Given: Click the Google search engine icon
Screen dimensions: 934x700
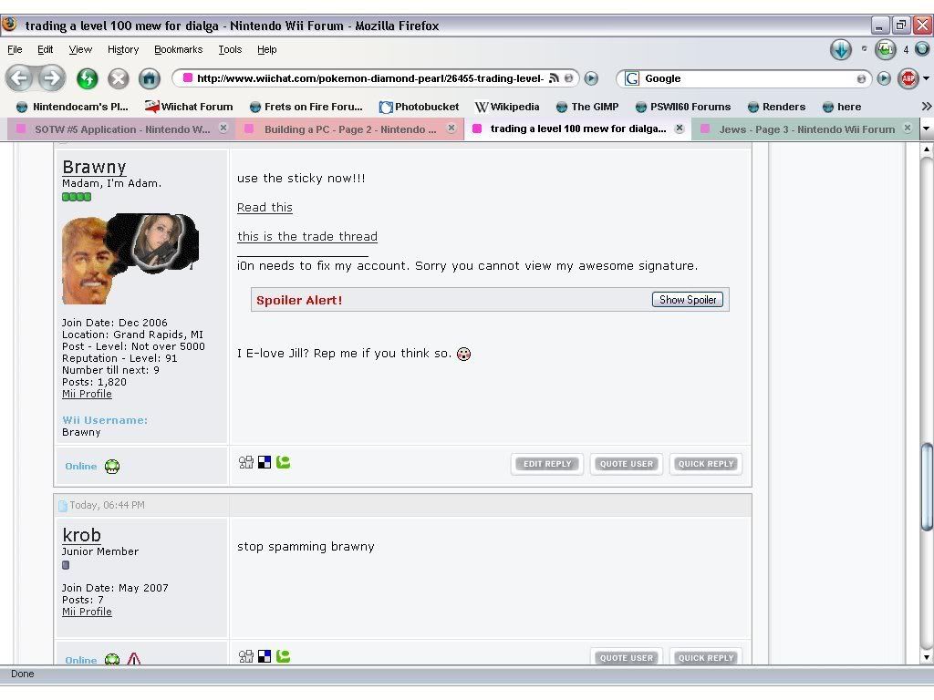Looking at the screenshot, I should click(632, 78).
